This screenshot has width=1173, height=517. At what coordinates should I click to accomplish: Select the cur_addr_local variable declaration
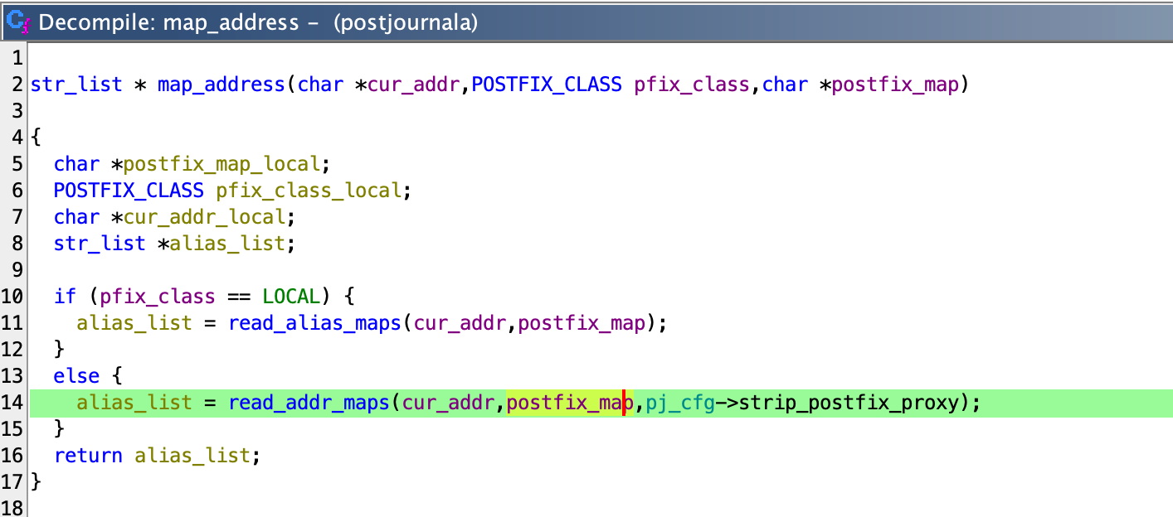pyautogui.click(x=204, y=217)
